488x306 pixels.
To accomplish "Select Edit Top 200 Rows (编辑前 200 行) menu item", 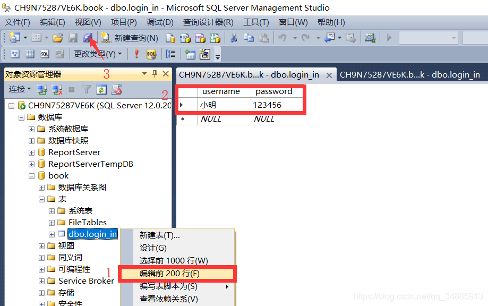I will tap(177, 274).
